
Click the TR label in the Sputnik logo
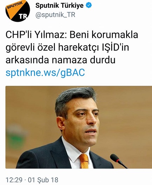coord(23,16)
